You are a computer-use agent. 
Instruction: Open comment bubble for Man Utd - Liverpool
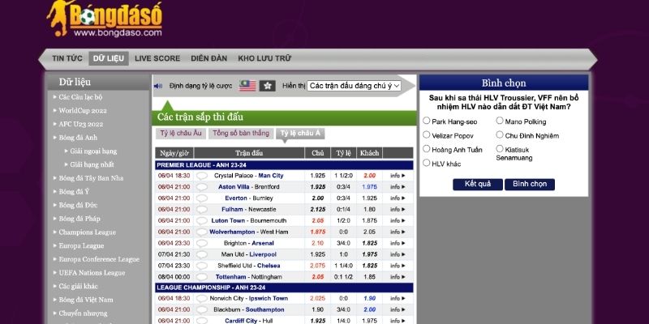[201, 254]
